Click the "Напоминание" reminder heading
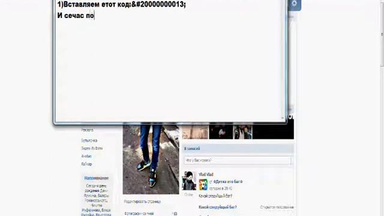 tap(97, 178)
